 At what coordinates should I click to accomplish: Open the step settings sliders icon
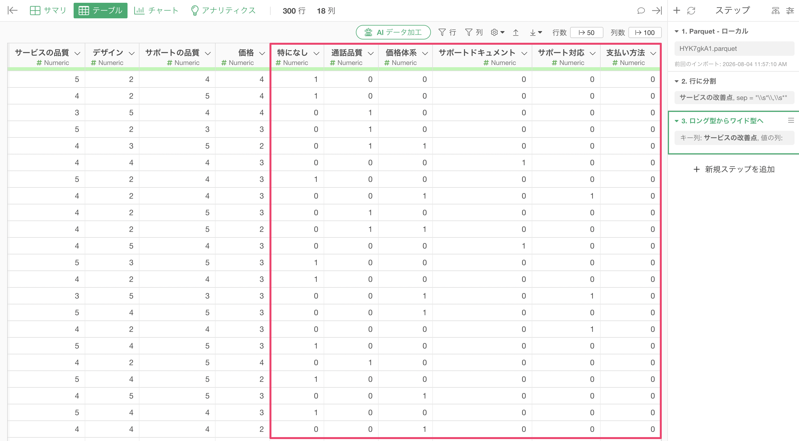790,11
